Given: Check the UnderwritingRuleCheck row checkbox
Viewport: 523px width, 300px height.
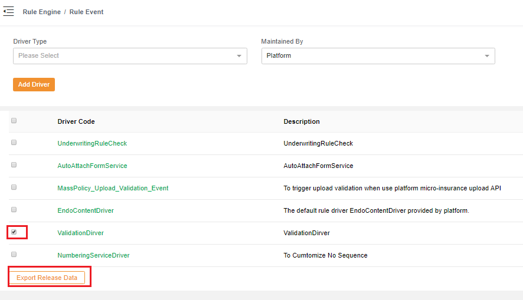Looking at the screenshot, I should (x=14, y=143).
